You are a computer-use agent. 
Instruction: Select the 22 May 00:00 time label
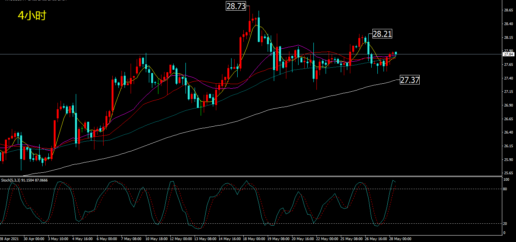pos(327,239)
